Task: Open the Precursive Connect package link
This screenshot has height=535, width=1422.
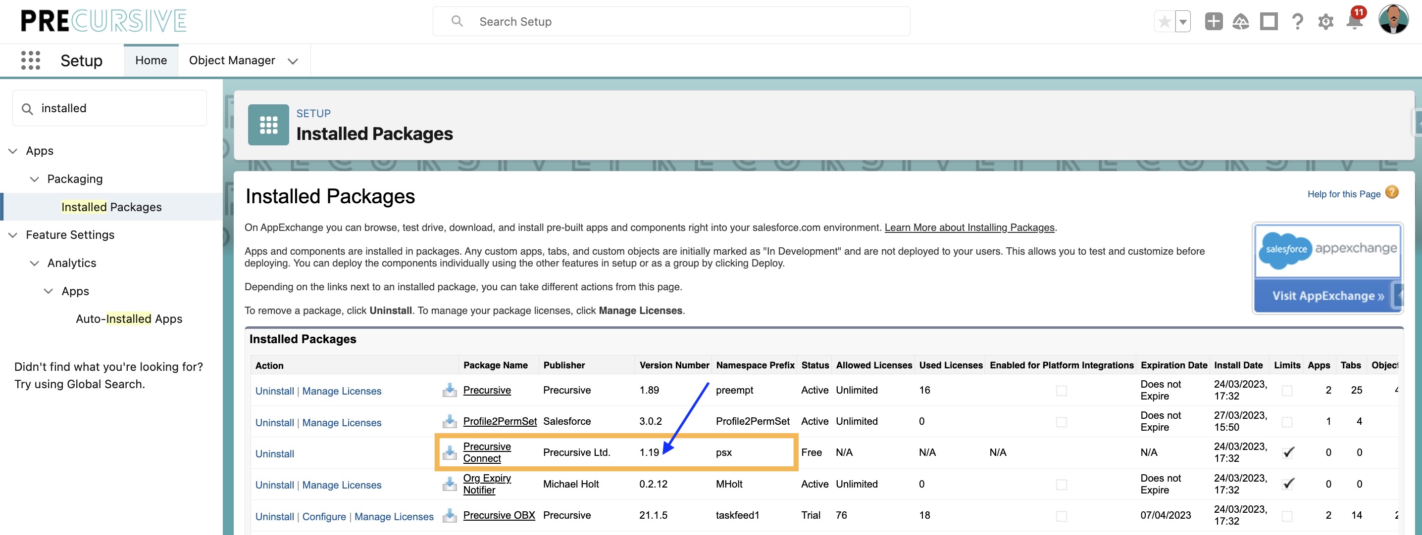Action: [487, 452]
